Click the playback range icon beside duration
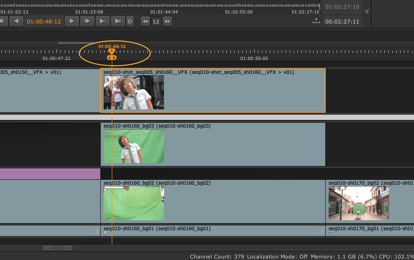414x260 pixels. point(316,21)
